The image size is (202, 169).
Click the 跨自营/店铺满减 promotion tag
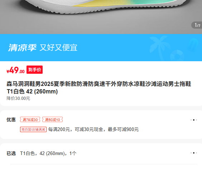pyautogui.click(x=33, y=130)
